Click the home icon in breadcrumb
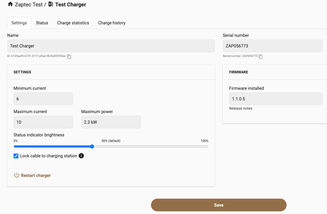 [10, 4]
